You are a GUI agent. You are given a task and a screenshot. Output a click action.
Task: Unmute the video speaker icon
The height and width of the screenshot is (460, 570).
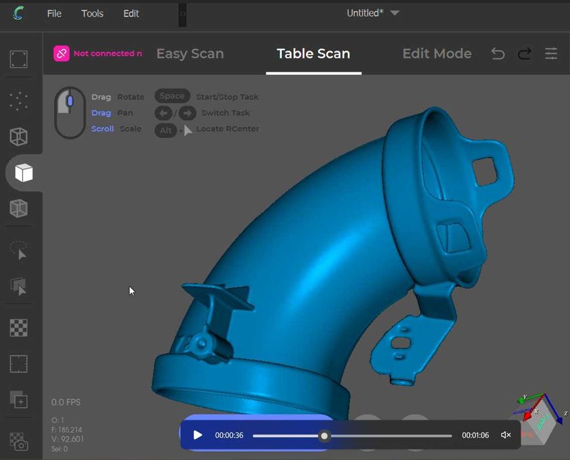click(506, 435)
